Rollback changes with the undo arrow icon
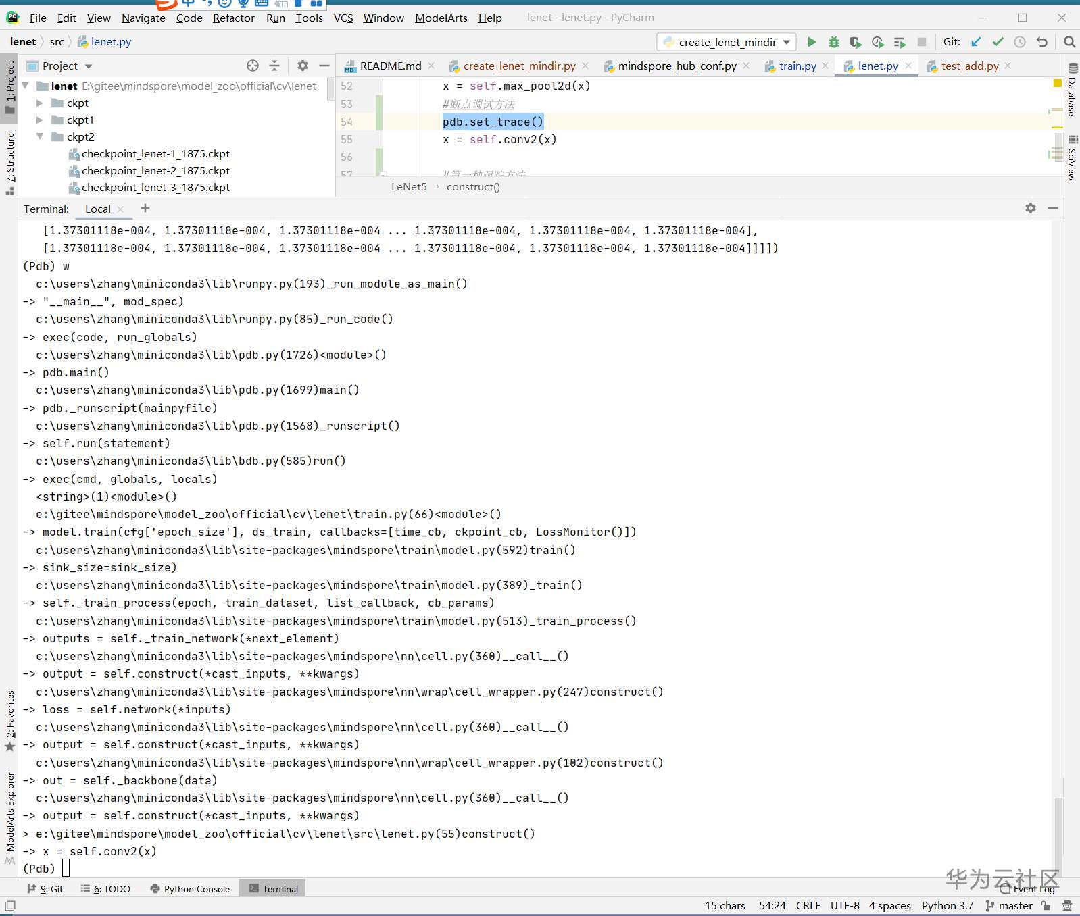The width and height of the screenshot is (1080, 916). click(1042, 42)
